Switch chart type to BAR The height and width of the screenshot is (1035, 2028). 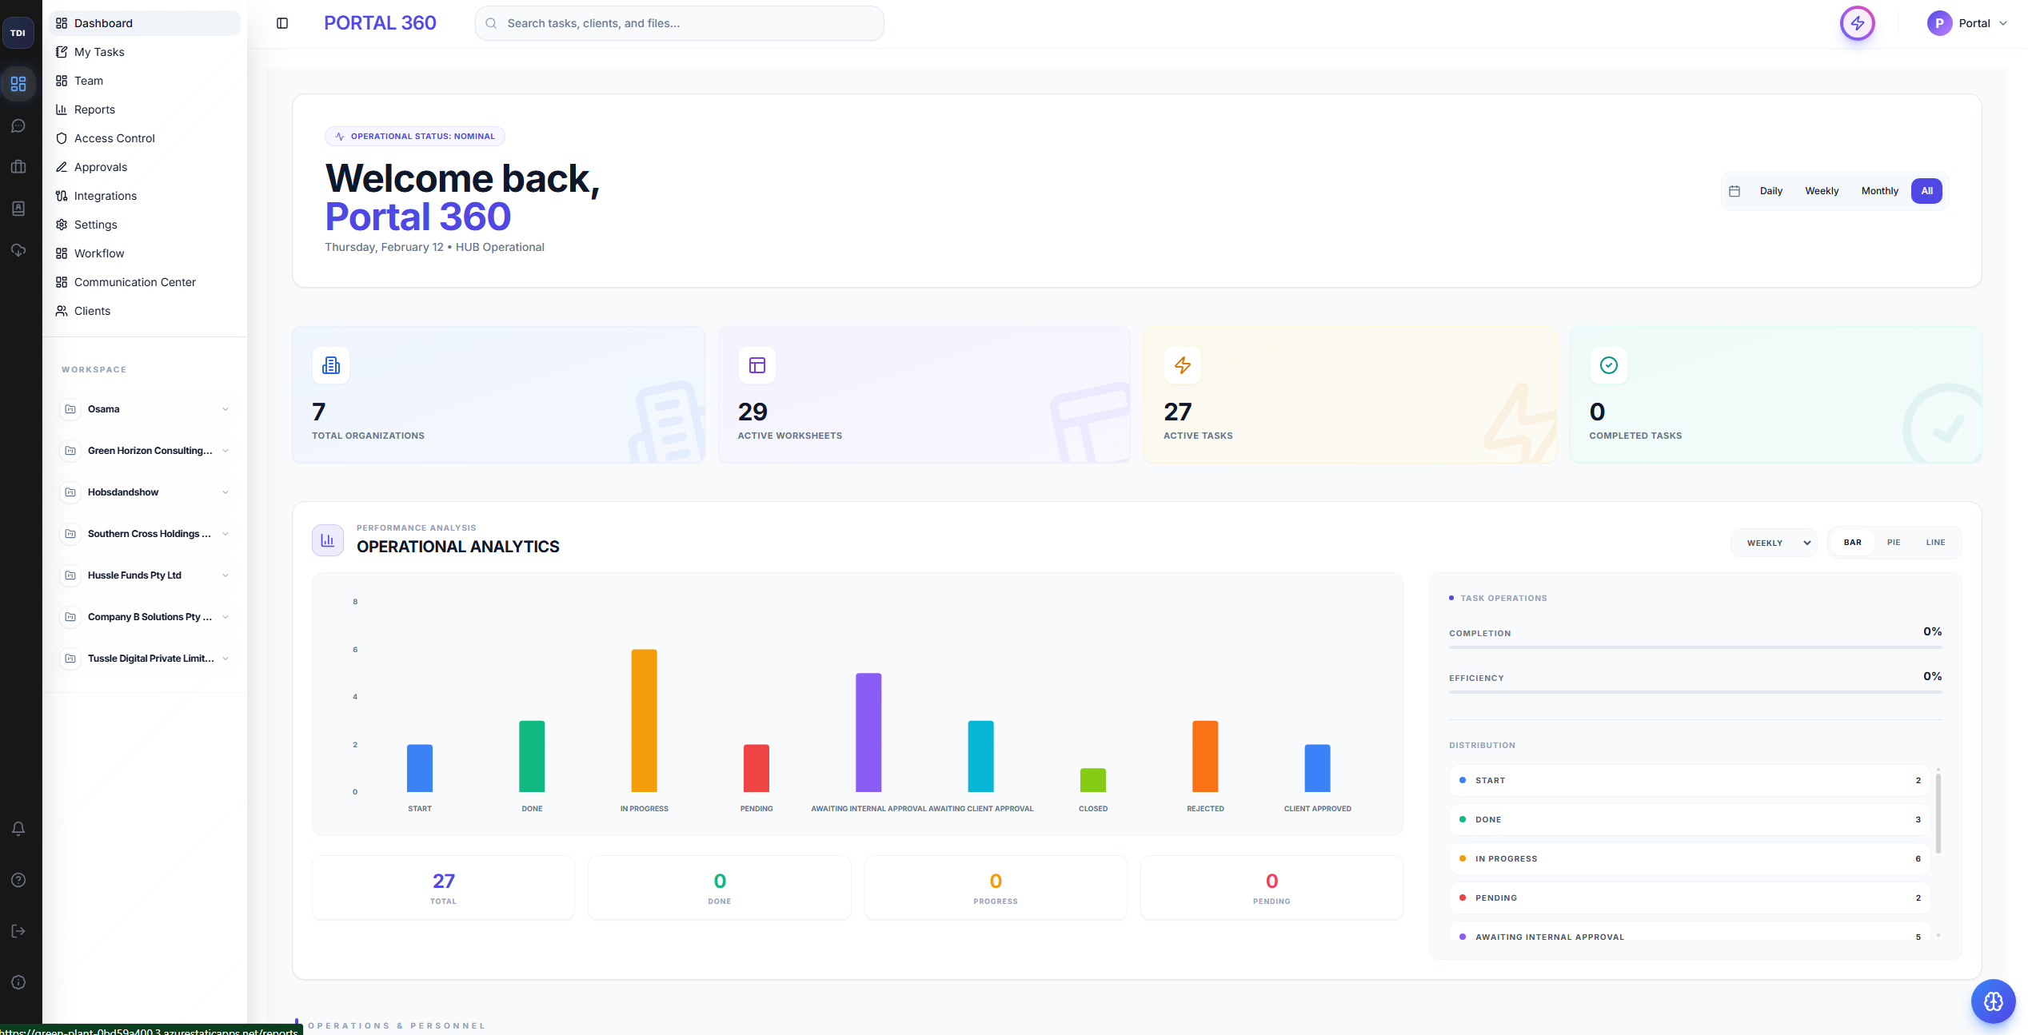click(1853, 543)
